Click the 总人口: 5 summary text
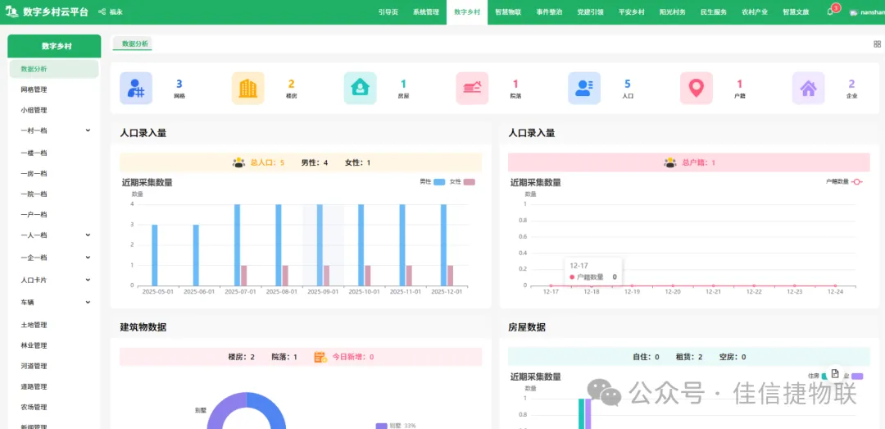 point(267,162)
